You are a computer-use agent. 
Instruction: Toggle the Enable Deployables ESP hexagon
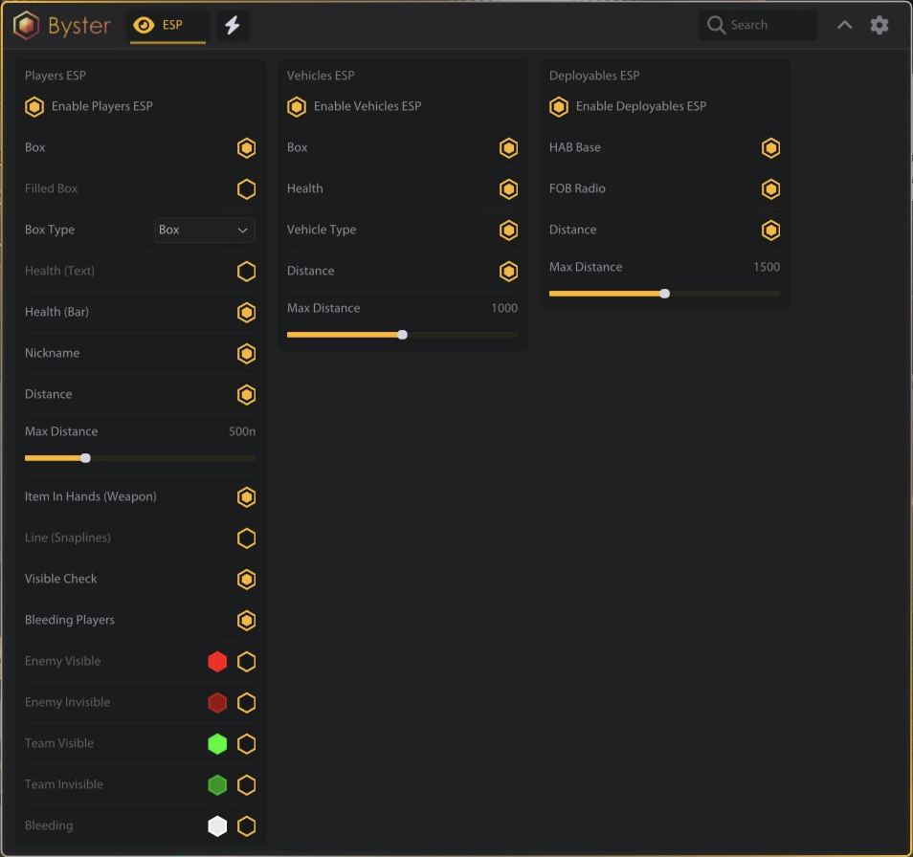click(x=559, y=106)
